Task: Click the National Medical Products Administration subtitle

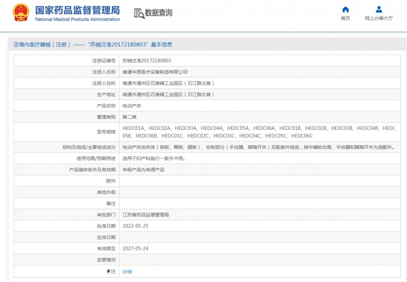Action: (77, 19)
